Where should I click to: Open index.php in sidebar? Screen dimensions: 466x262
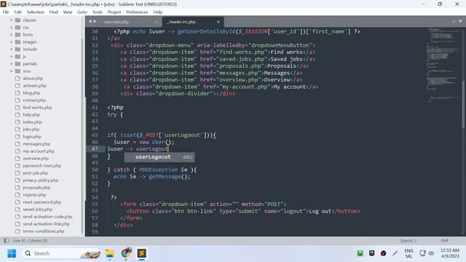[x=32, y=122]
